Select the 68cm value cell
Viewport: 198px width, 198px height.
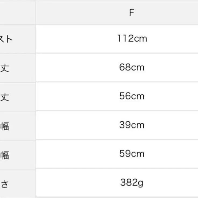click(132, 67)
